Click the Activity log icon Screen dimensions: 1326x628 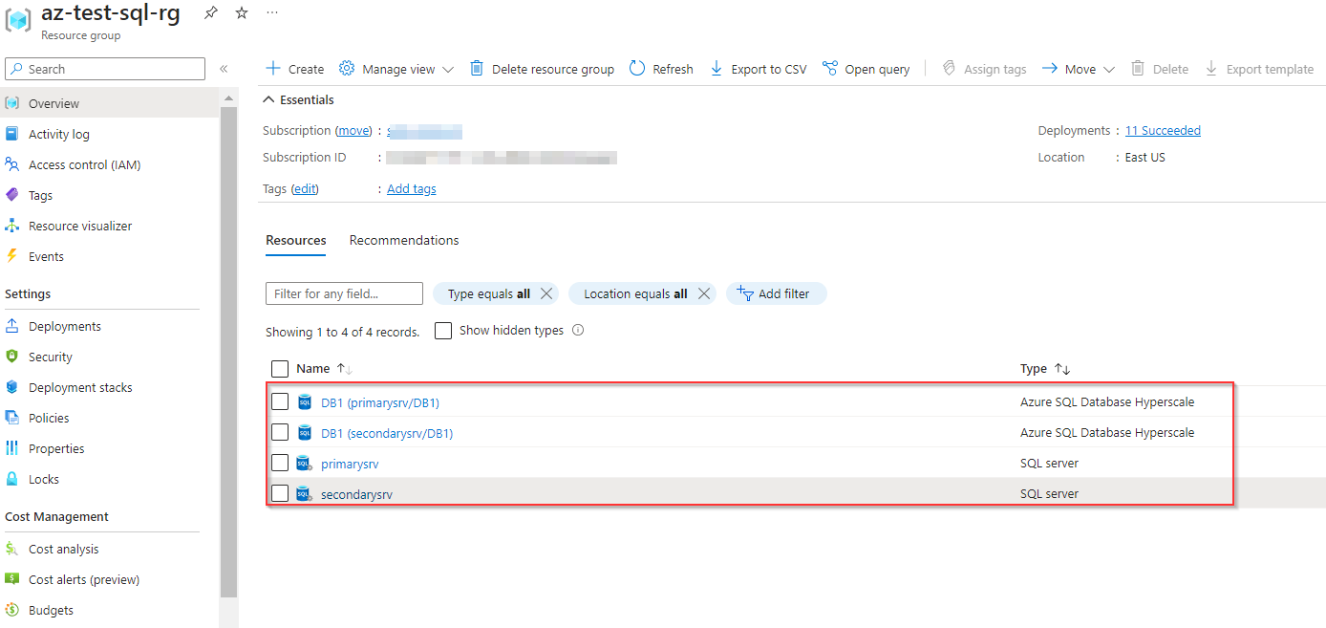click(x=12, y=134)
